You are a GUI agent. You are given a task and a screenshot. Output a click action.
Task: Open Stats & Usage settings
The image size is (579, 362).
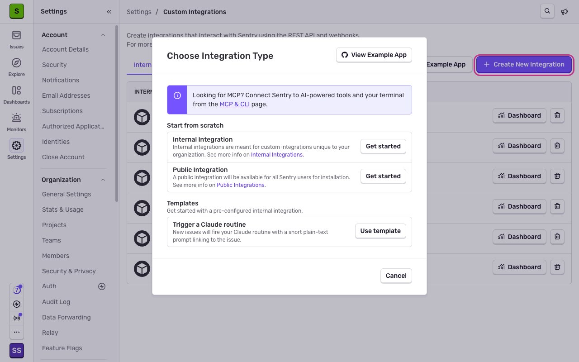(x=63, y=210)
